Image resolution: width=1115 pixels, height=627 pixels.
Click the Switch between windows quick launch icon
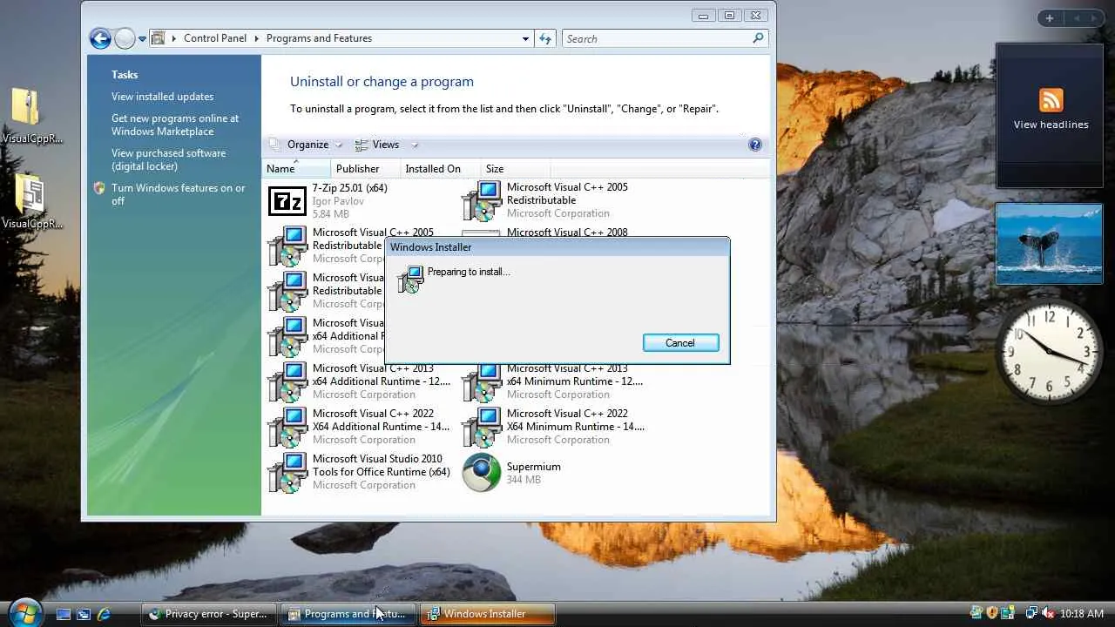pos(84,614)
